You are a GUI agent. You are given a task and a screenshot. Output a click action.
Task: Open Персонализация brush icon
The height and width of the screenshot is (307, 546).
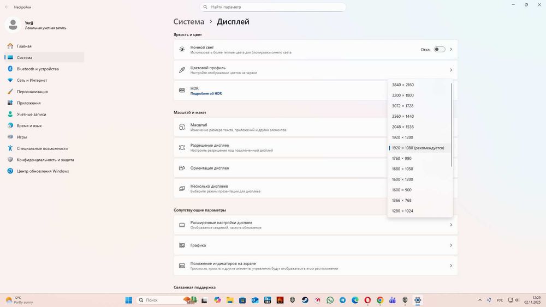[x=10, y=92]
